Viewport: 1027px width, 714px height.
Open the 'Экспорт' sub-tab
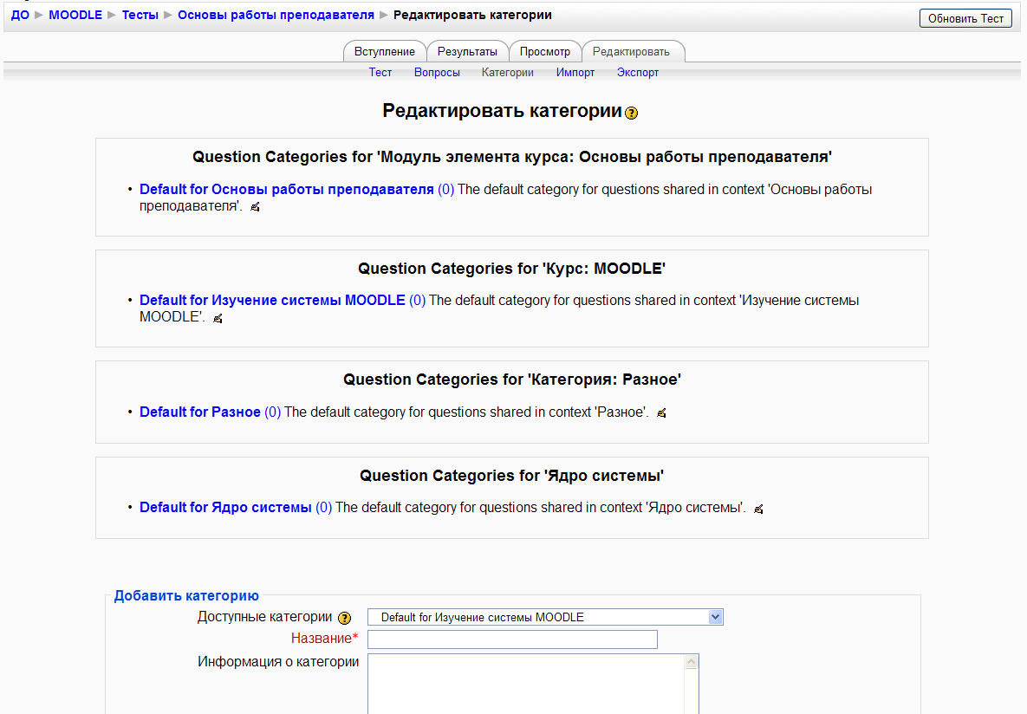[x=637, y=73]
